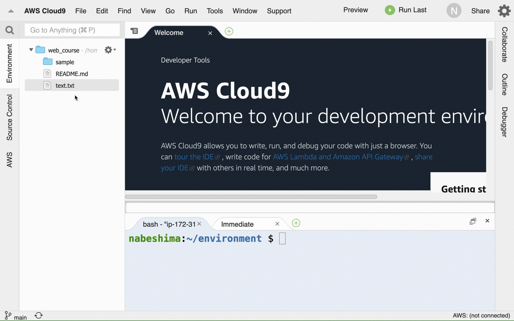Click the Preview button
Screen dimensions: 514x321
tap(355, 10)
